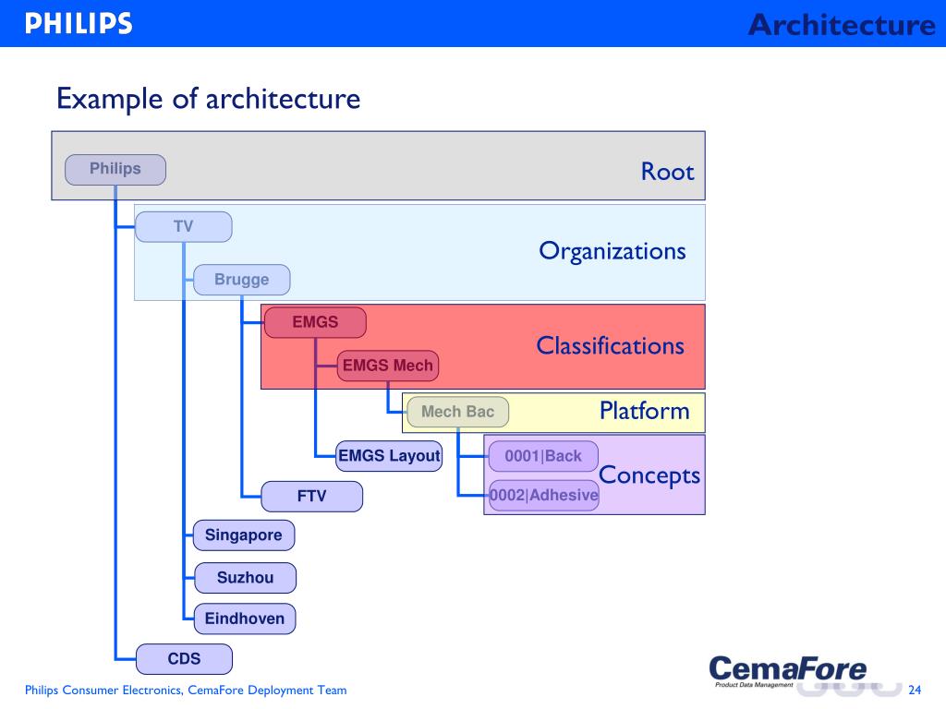
Task: Click the Concepts label
Action: (x=649, y=475)
